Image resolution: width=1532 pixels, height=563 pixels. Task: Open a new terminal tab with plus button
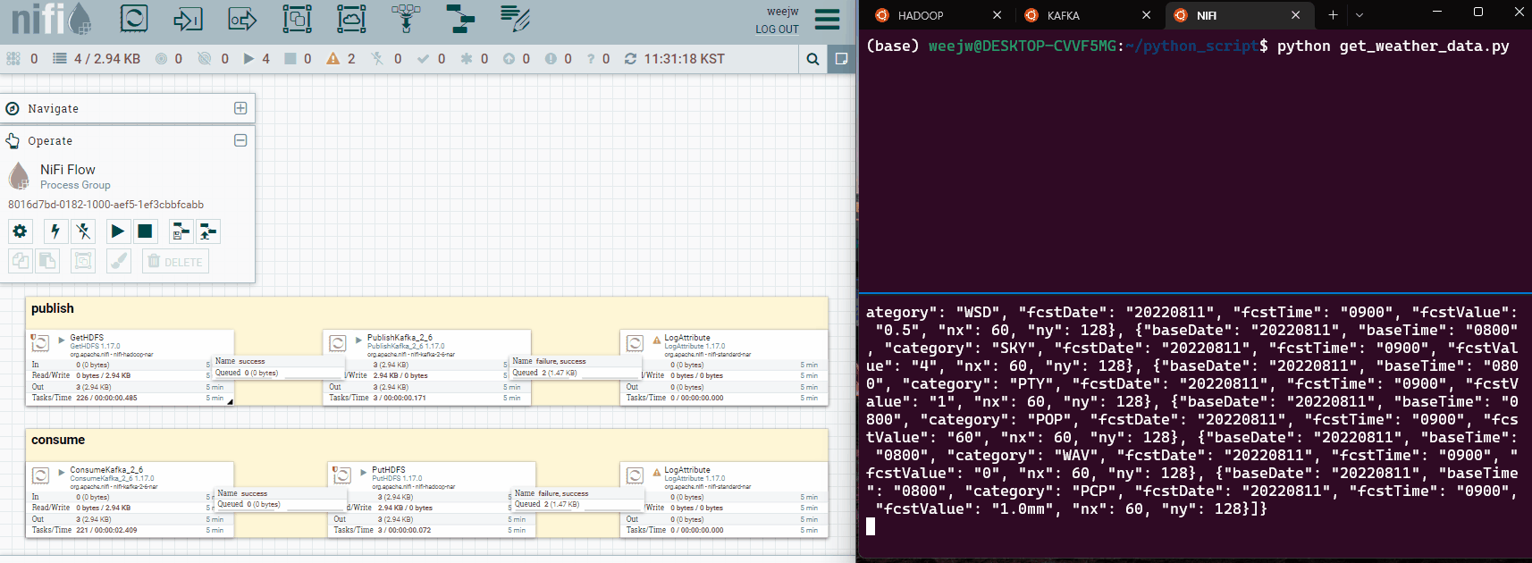1333,15
